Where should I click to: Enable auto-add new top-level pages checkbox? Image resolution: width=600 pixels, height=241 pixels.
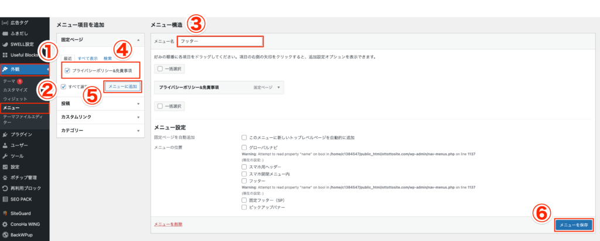[244, 137]
